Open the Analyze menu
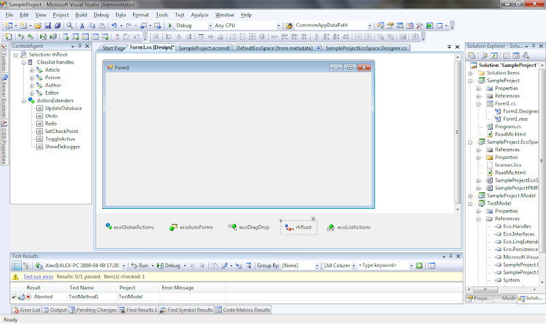The image size is (546, 324). 200,15
